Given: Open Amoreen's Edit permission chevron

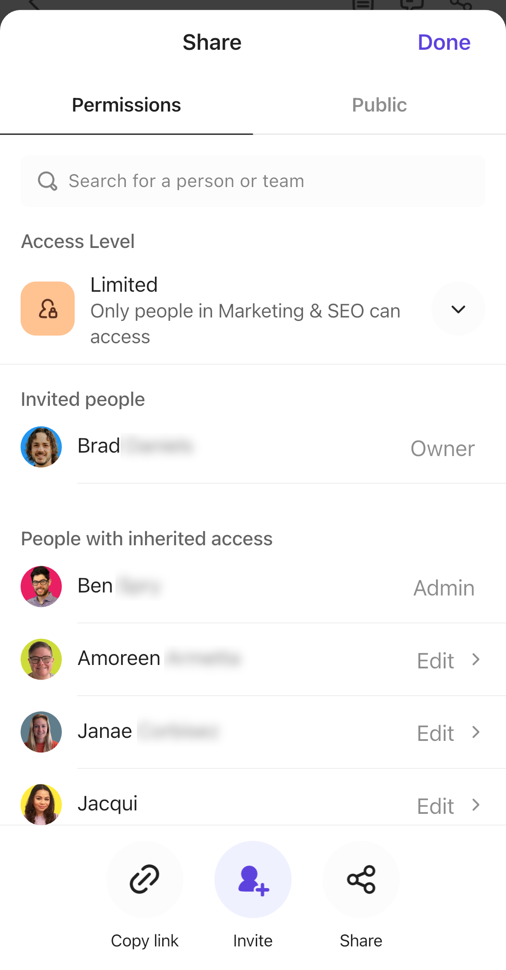Looking at the screenshot, I should click(x=476, y=660).
